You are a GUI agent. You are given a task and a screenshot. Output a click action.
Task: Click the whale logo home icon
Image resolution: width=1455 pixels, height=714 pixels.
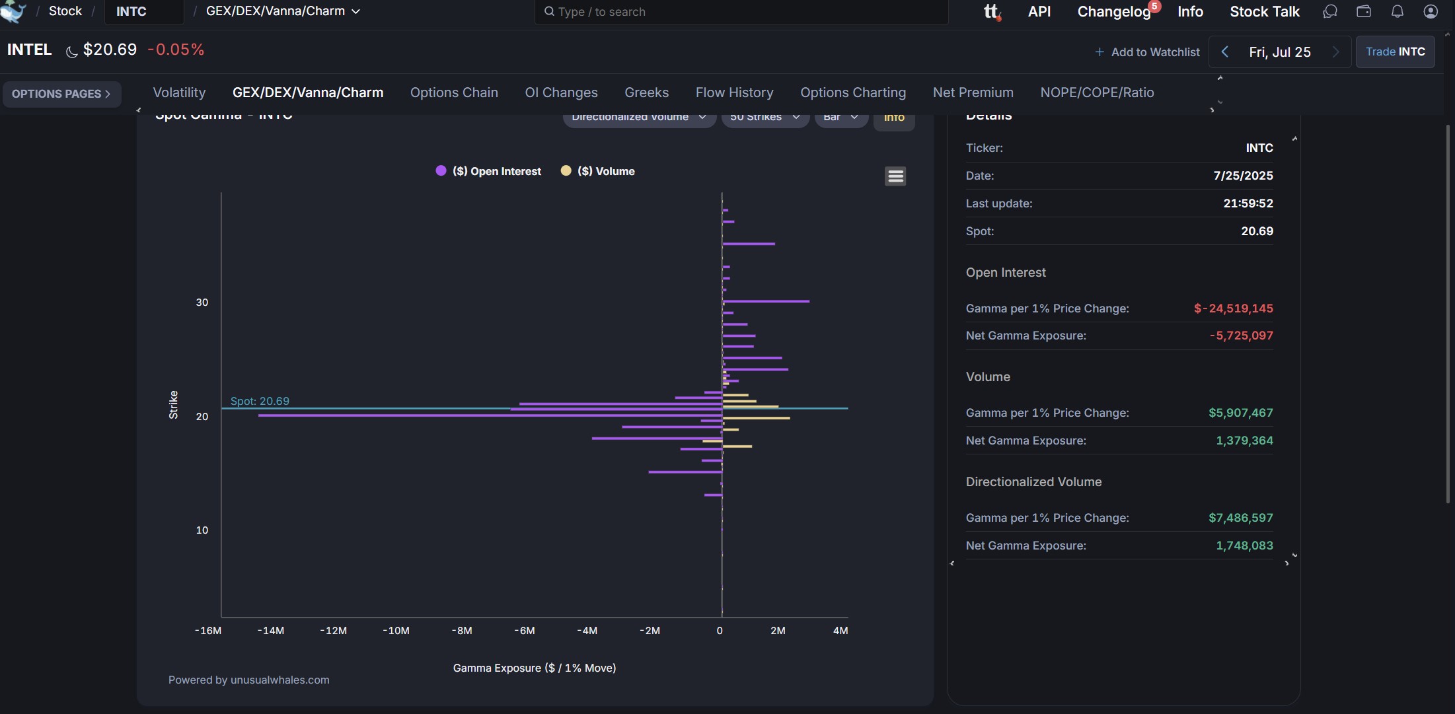coord(13,11)
